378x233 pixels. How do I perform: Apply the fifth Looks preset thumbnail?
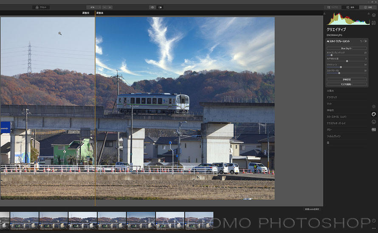click(x=112, y=220)
